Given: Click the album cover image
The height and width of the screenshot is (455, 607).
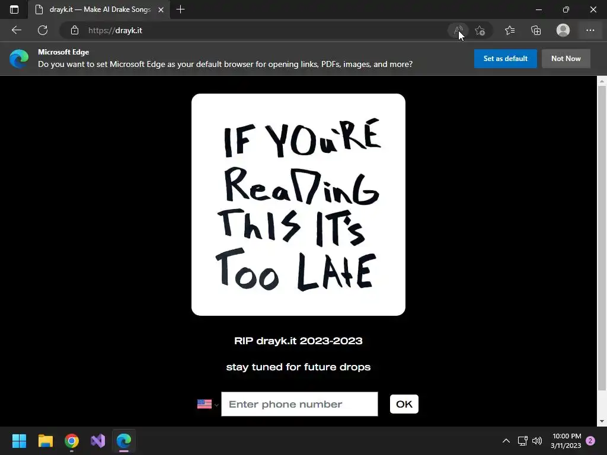Looking at the screenshot, I should click(x=298, y=204).
